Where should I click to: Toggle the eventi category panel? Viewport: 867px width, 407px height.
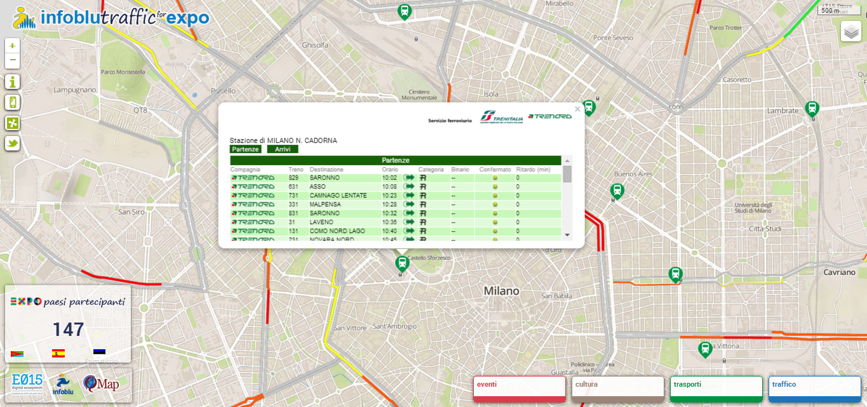pos(519,389)
